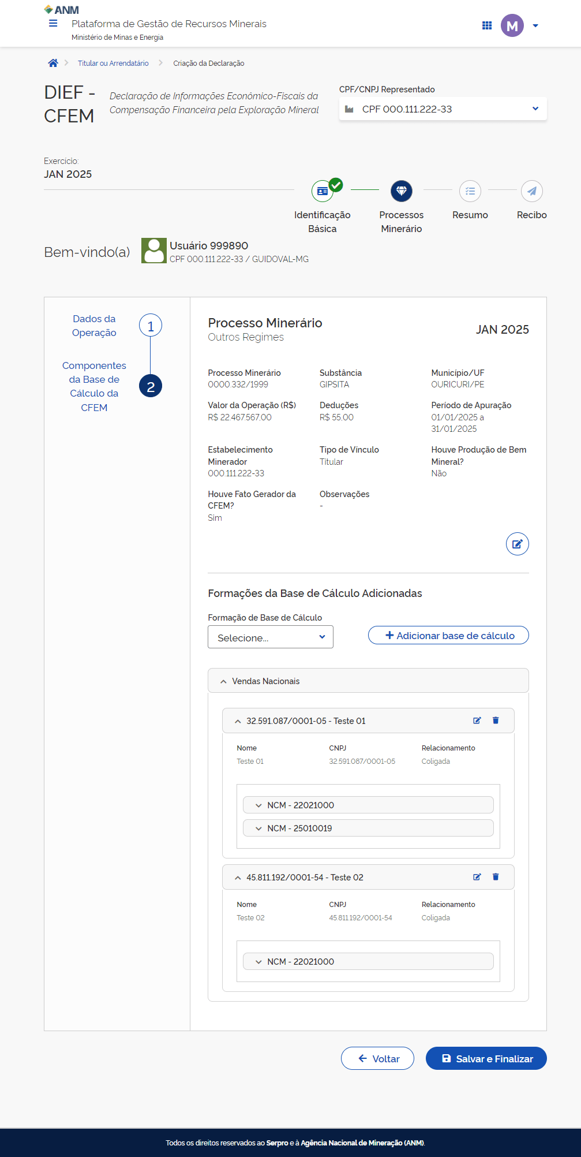Open the Formação de Base de Cálculo select
This screenshot has width=581, height=1157.
click(270, 637)
